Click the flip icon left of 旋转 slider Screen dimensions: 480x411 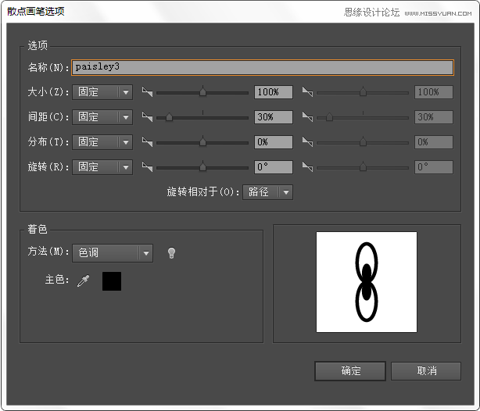click(x=147, y=167)
